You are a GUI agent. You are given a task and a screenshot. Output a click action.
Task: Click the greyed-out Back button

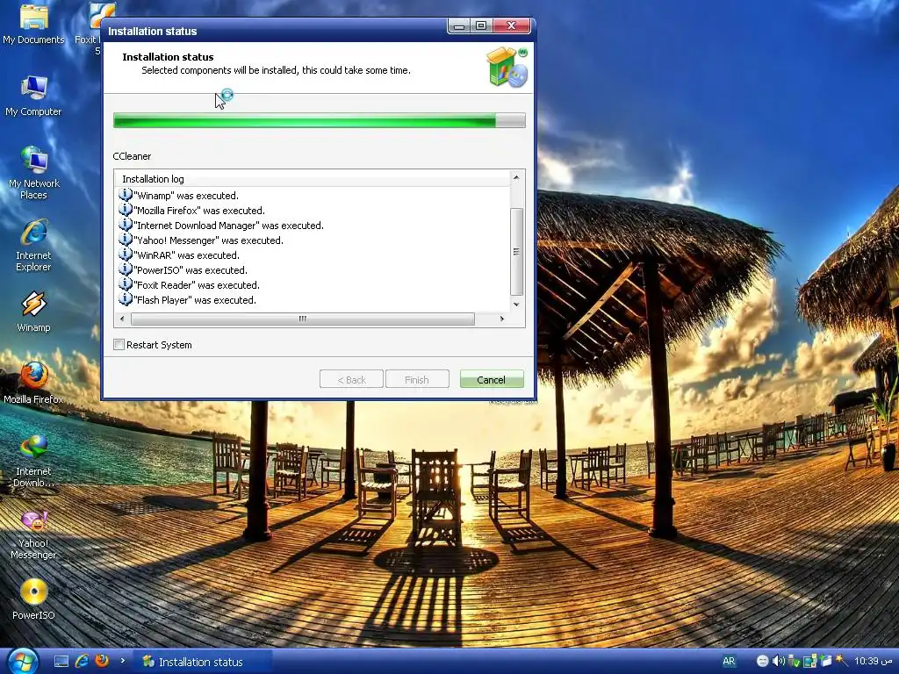click(351, 379)
